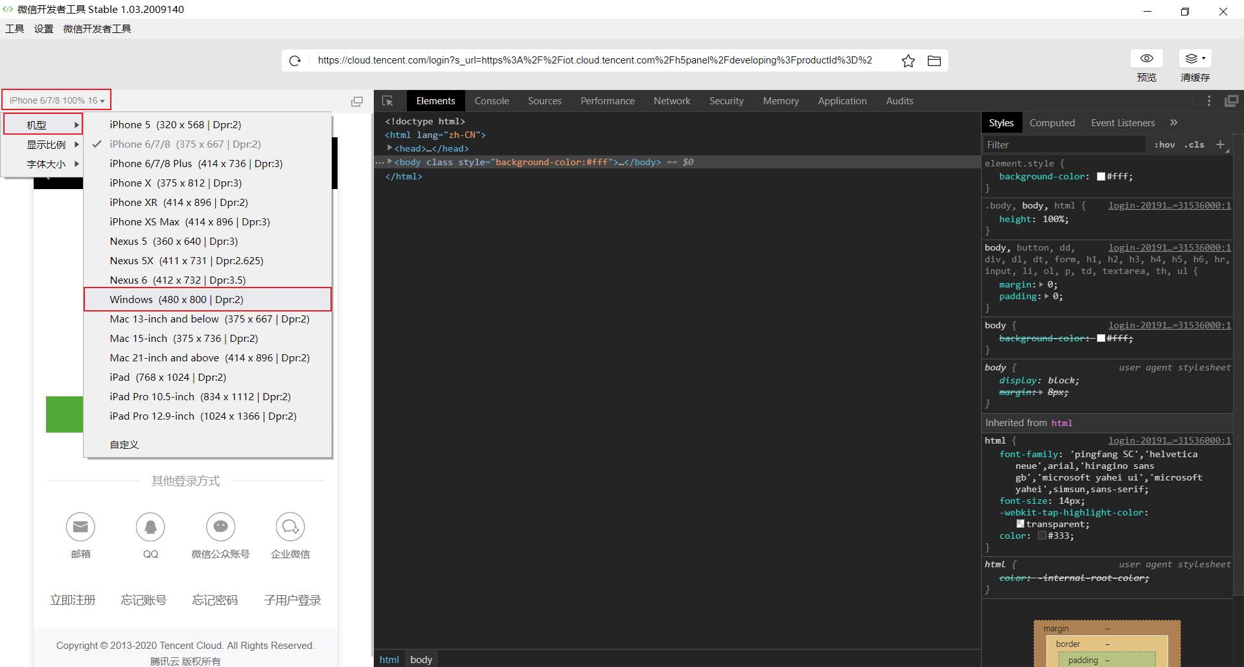Image resolution: width=1244 pixels, height=667 pixels.
Task: Select Mac 15-inch device option
Action: pos(207,338)
